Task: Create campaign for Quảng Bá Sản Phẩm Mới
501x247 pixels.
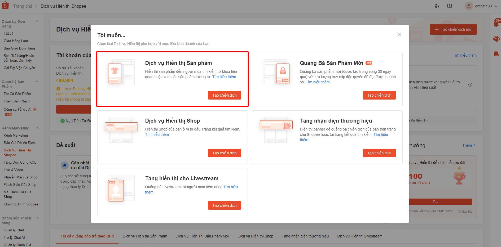Action: 379,95
